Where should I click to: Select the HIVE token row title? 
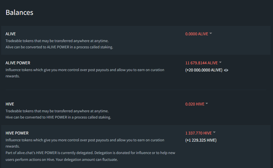click(x=10, y=104)
